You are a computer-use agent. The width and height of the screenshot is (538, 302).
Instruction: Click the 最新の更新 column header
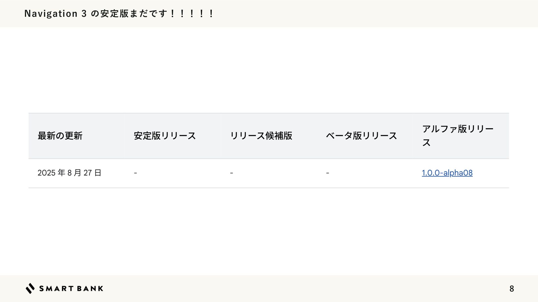pyautogui.click(x=60, y=136)
